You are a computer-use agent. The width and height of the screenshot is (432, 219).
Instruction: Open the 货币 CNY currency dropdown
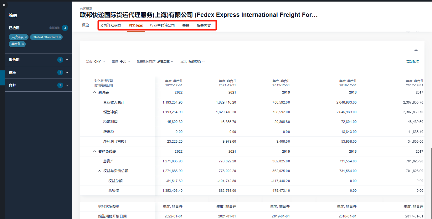click(99, 62)
